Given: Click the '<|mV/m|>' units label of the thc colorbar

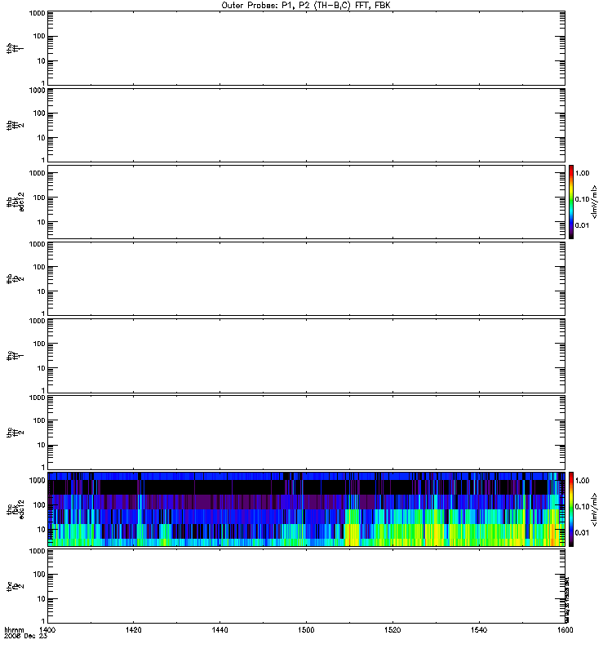Looking at the screenshot, I should (x=595, y=509).
